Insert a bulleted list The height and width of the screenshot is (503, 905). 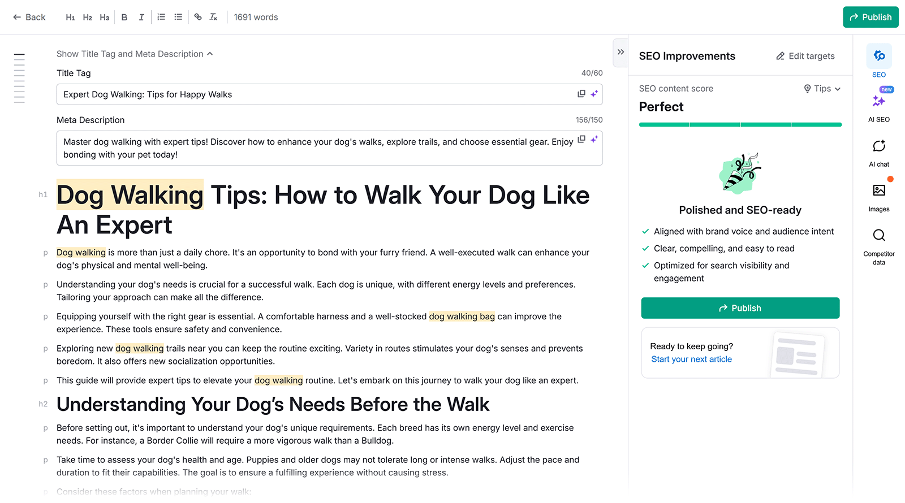(x=178, y=18)
